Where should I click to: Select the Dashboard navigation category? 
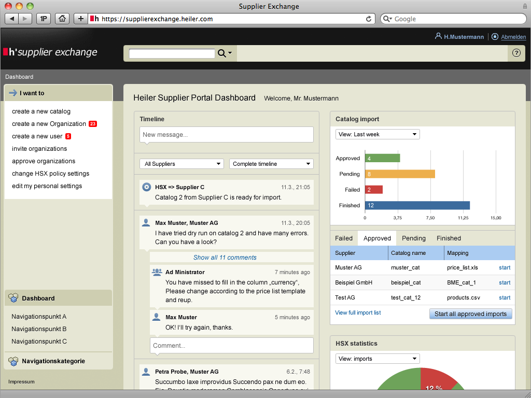tap(58, 298)
